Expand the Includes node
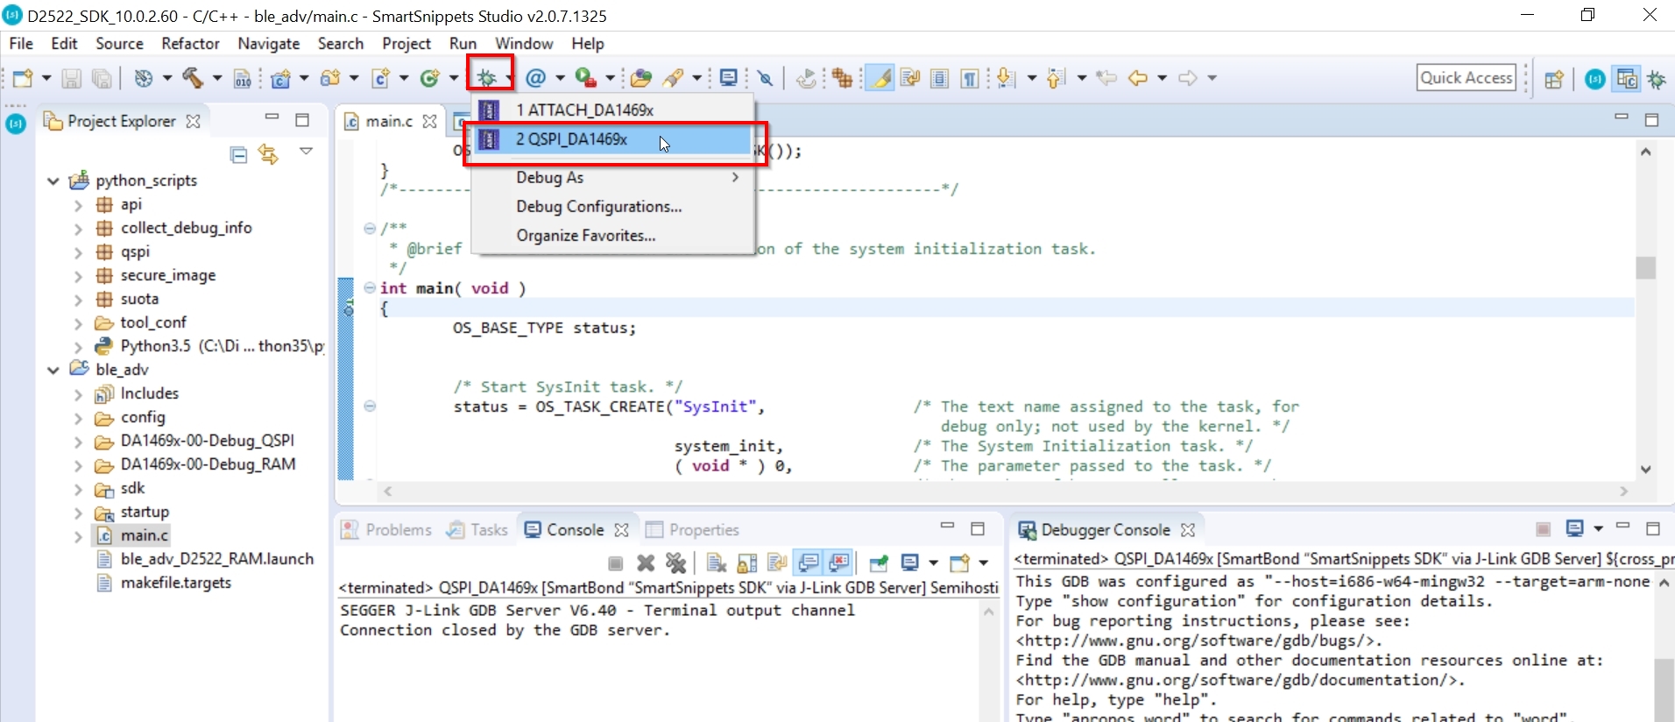The width and height of the screenshot is (1675, 722). 78,394
